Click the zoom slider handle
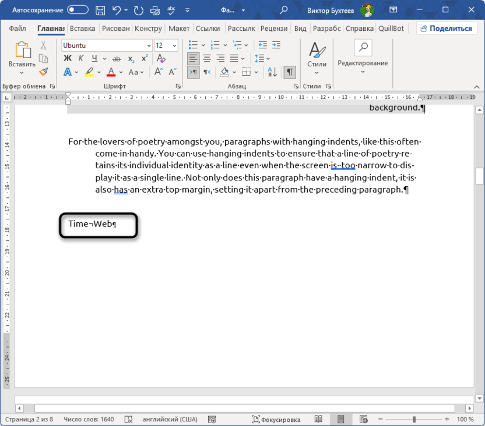485x426 pixels. pos(414,419)
